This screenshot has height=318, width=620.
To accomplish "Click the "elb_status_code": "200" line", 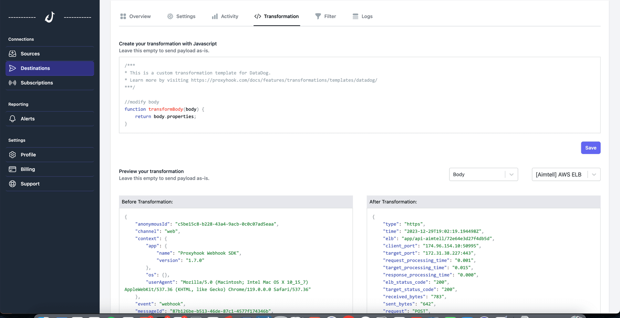I will tap(416, 282).
